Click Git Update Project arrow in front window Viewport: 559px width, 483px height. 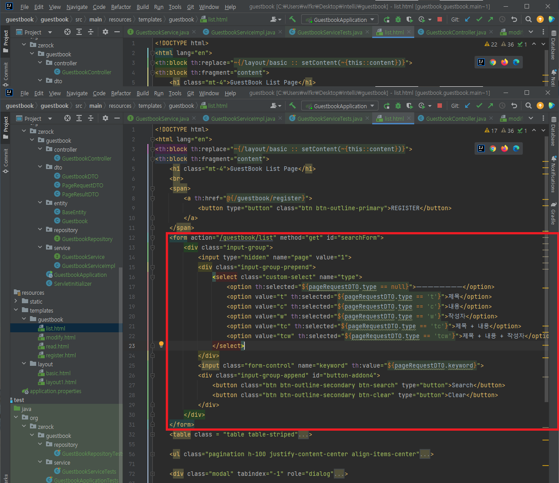point(467,106)
